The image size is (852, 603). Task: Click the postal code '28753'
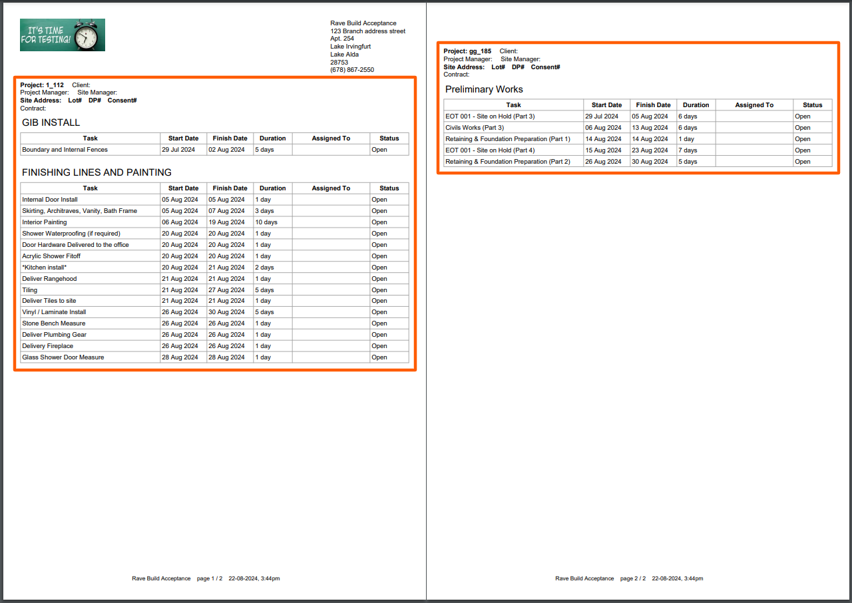(339, 62)
